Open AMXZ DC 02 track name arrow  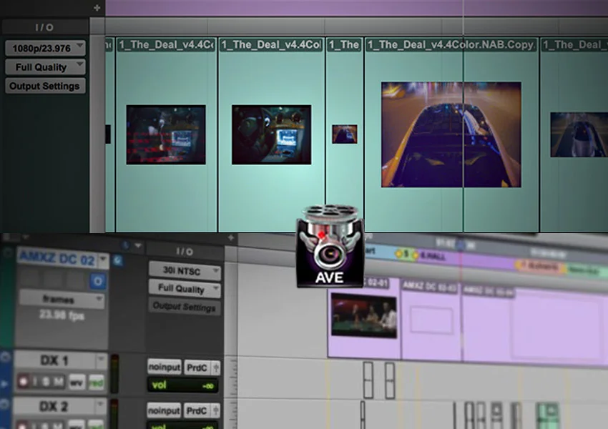point(103,259)
